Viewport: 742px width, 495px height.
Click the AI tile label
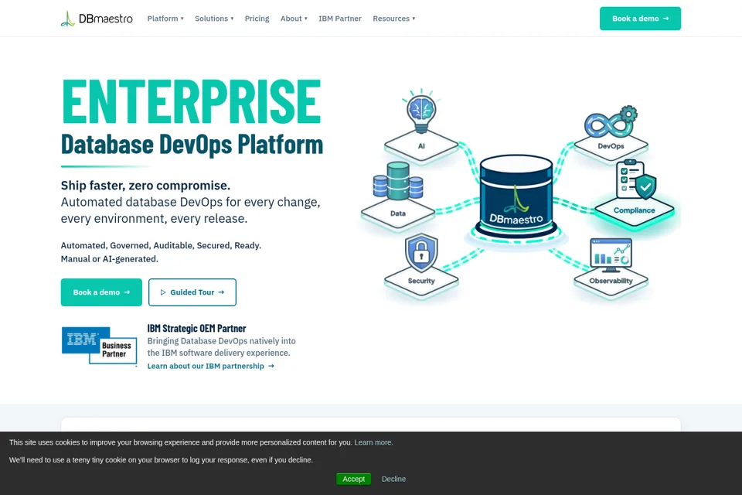[x=421, y=146]
